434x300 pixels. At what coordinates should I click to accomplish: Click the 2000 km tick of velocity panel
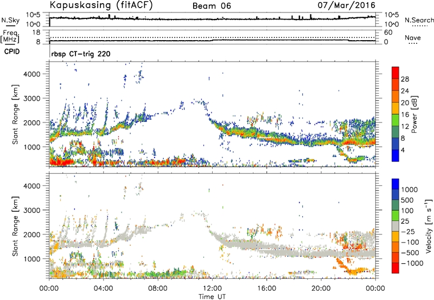[32, 234]
